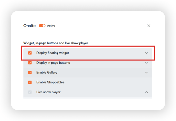Click the Widget, in-page buttons section heading
176x121 pixels.
pos(59,43)
